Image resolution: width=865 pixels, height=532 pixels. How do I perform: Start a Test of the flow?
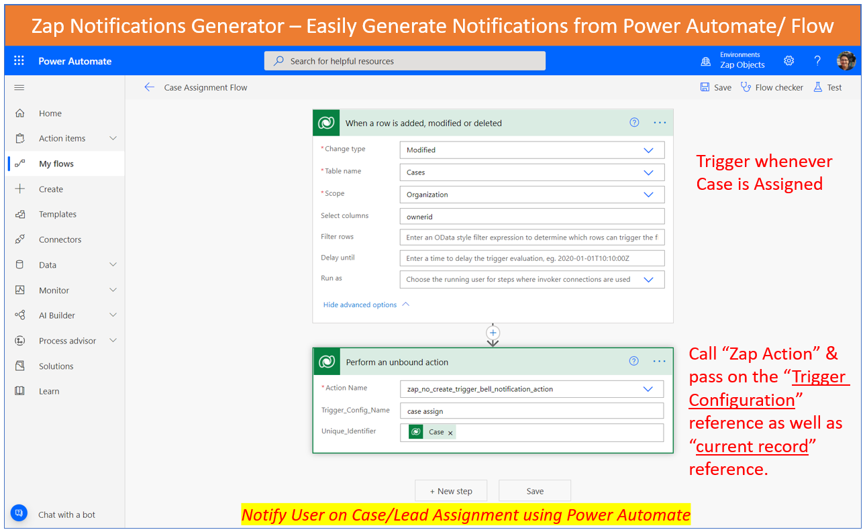(x=827, y=87)
